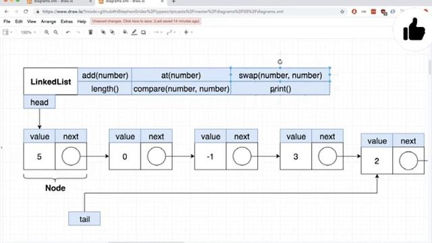The image size is (432, 243).
Task: Go back in browser history
Action: pos(6,11)
